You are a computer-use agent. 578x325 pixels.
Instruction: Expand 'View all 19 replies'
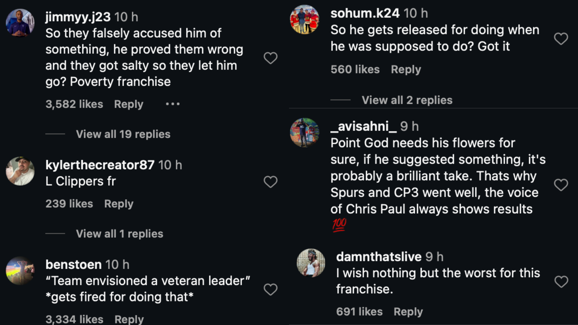click(123, 134)
